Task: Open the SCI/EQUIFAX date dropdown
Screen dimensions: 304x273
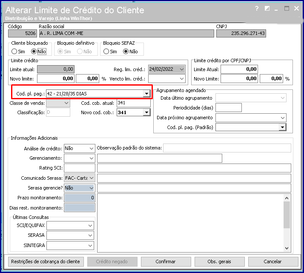Action: [x=90, y=225]
